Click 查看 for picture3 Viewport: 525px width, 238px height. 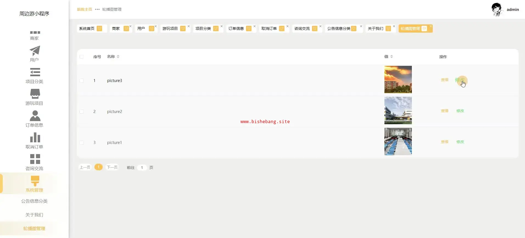click(x=445, y=80)
